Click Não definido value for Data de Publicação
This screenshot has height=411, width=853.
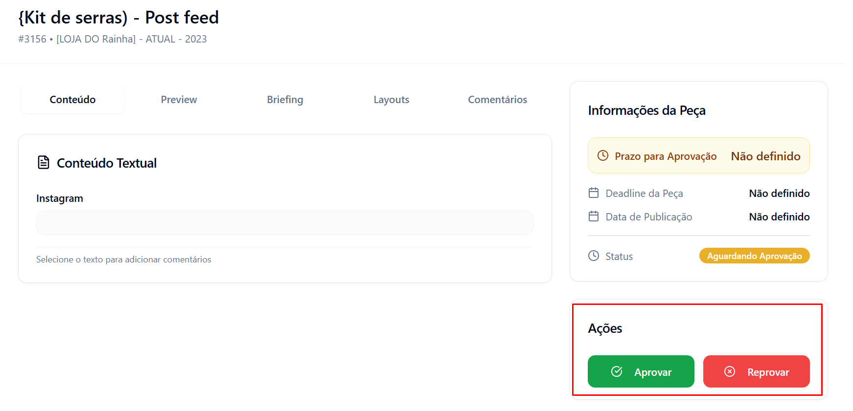coord(779,217)
